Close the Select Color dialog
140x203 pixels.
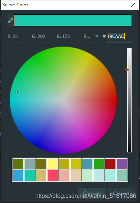point(133,5)
